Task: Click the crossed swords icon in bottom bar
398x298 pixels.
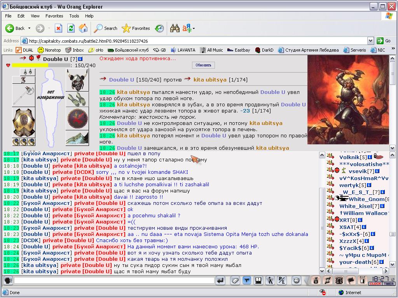Action: point(328,281)
